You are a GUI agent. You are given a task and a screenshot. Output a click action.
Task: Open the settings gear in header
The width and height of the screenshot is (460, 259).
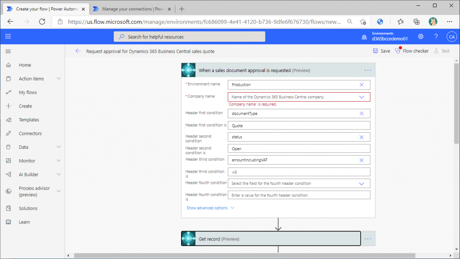(x=420, y=36)
